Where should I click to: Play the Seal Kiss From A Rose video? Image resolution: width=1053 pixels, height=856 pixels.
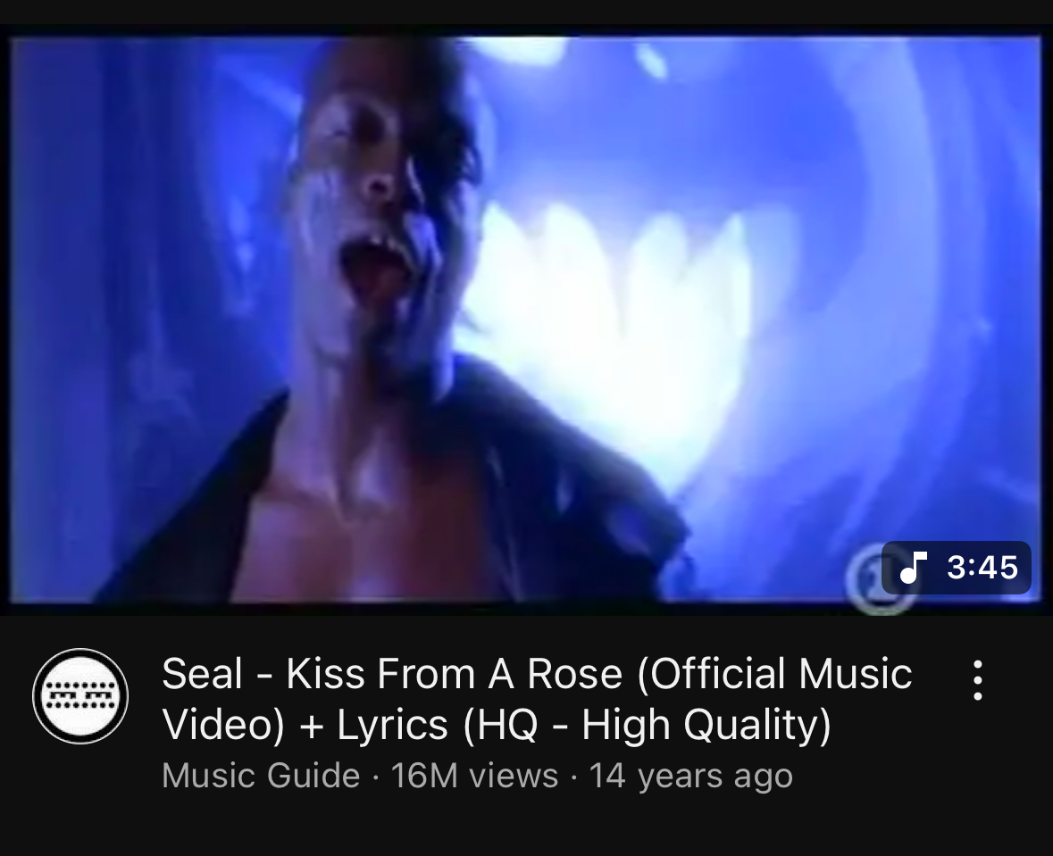526,320
